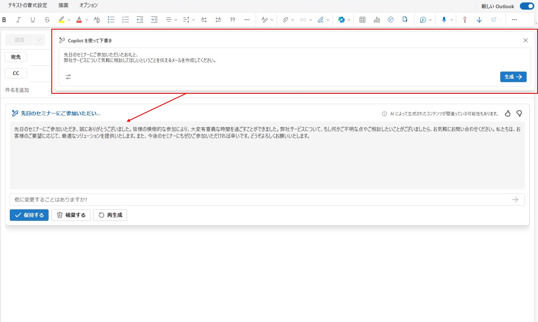The height and width of the screenshot is (322, 538).
Task: Increase paragraph indent
Action: (154, 20)
